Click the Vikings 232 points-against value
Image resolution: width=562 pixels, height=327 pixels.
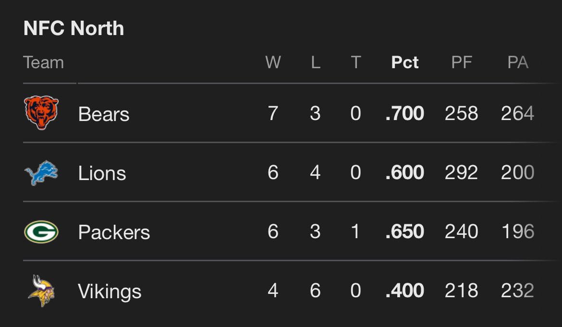517,291
